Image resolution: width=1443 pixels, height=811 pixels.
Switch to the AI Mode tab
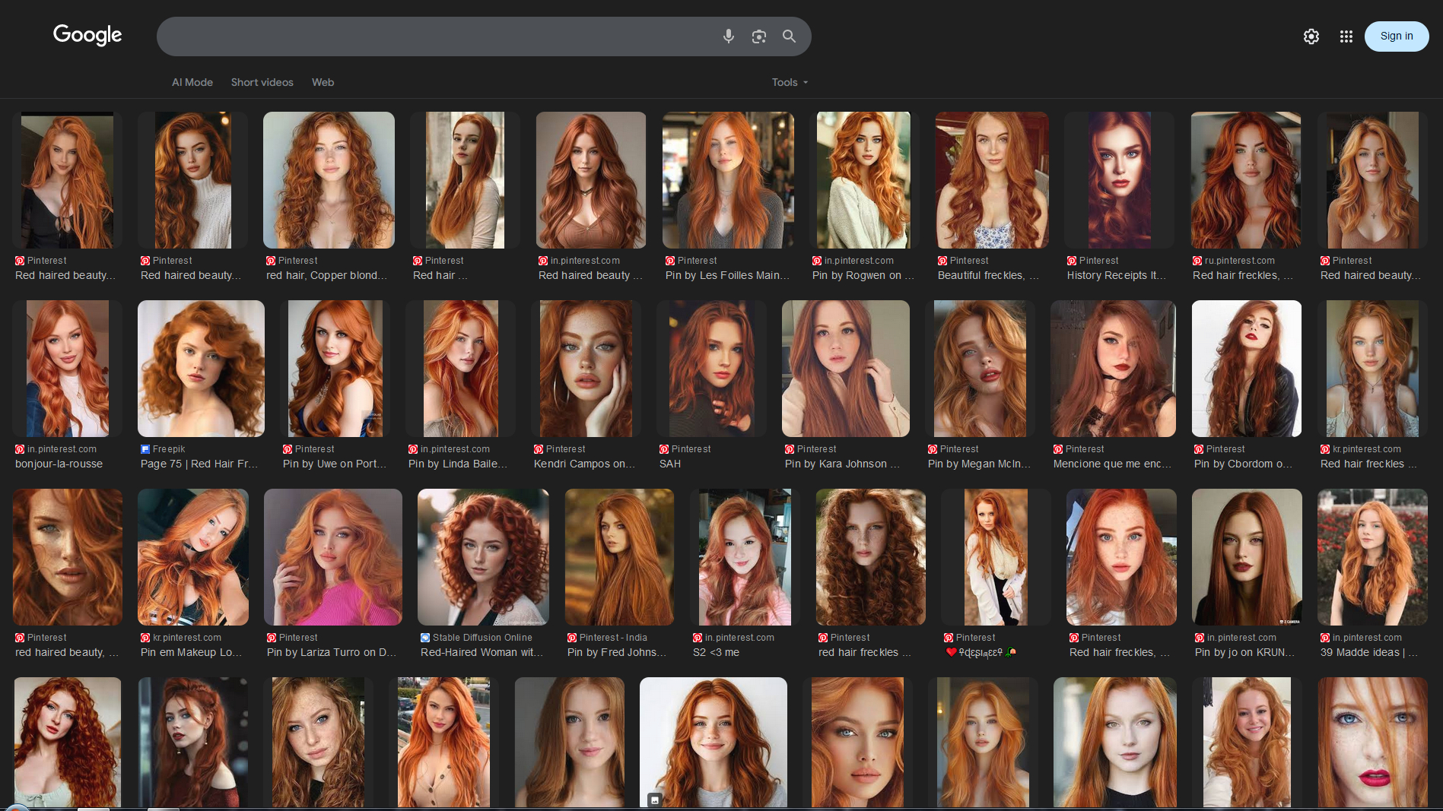coord(192,82)
